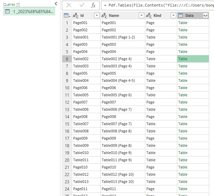Open the Table link in row 22 for Table012
This screenshot has height=196, width=214.
click(183, 174)
